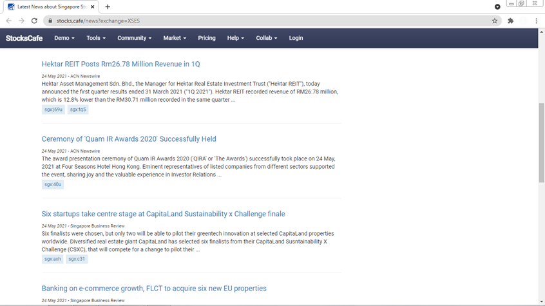The height and width of the screenshot is (306, 545).
Task: Reload the current page
Action: (x=34, y=21)
